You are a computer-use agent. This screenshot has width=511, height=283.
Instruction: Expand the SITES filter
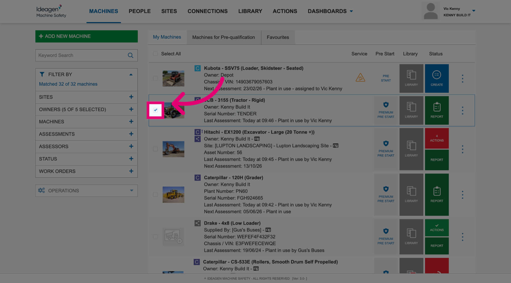point(86,97)
